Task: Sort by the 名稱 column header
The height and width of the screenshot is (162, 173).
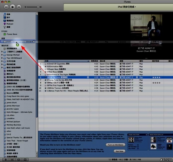Action: [x=67, y=61]
